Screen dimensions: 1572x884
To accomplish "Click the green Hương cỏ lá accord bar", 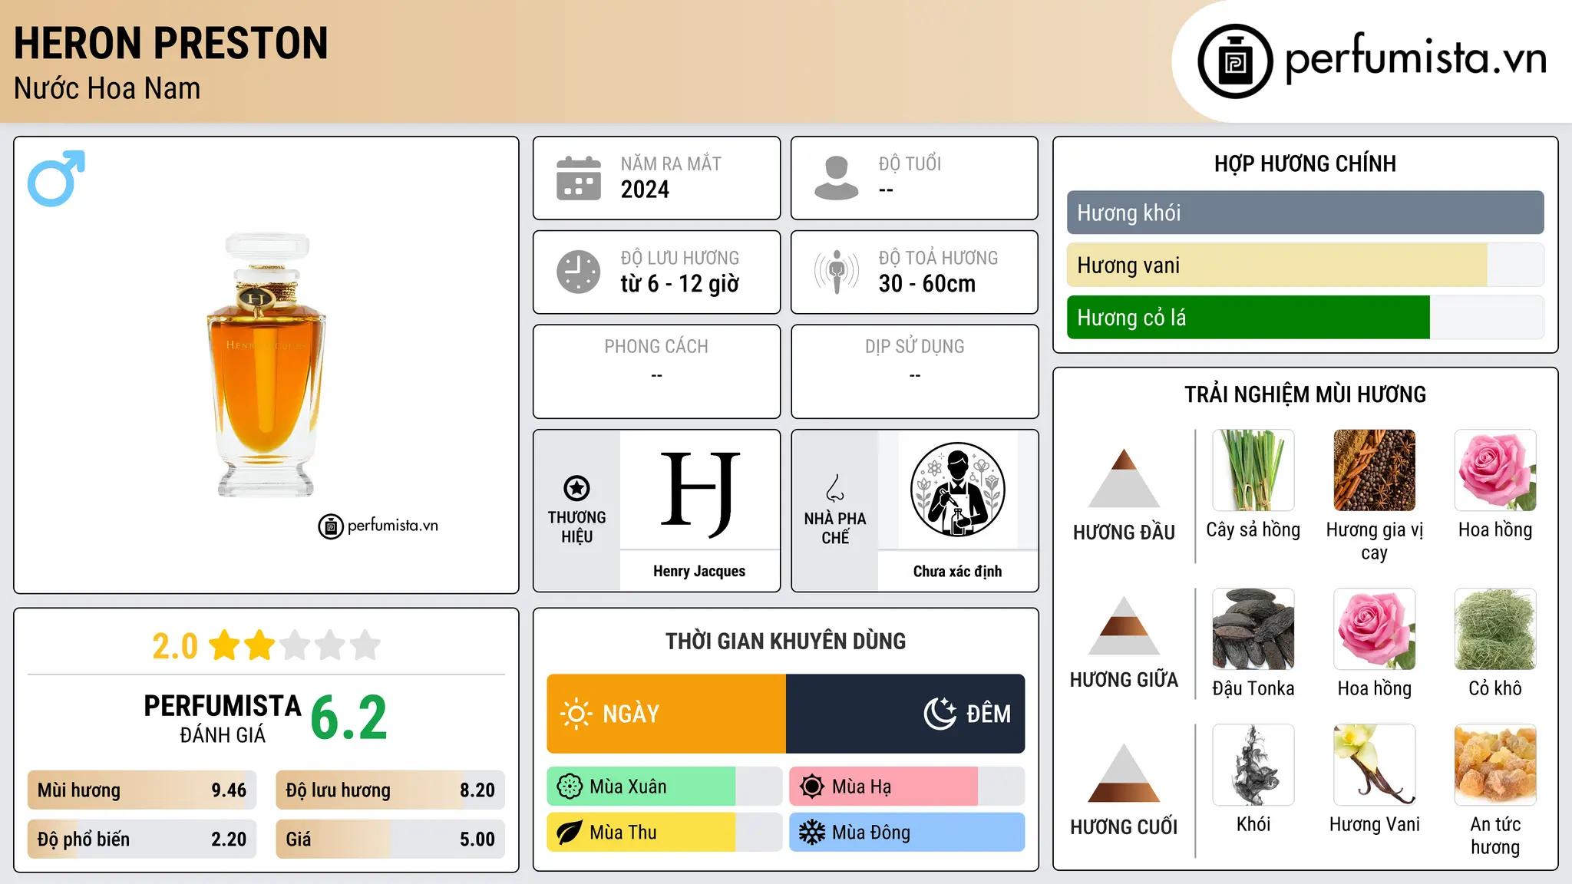I will pos(1305,317).
